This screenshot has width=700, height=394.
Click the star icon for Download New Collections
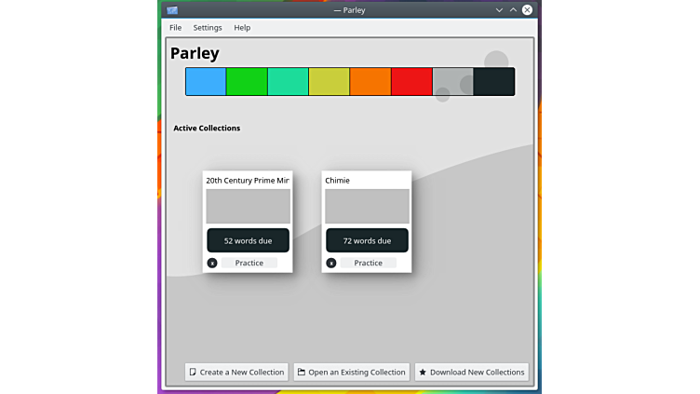tap(423, 373)
